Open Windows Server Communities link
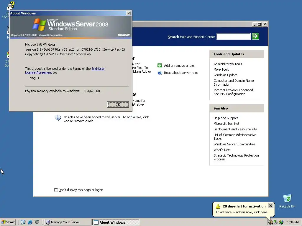The width and height of the screenshot is (302, 226). click(234, 144)
